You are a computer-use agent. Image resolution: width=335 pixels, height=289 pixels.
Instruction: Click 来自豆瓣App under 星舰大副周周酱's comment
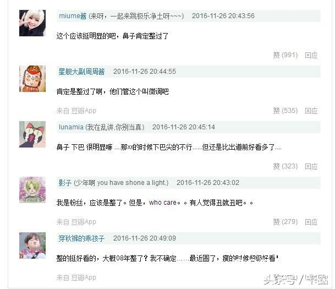pyautogui.click(x=76, y=111)
